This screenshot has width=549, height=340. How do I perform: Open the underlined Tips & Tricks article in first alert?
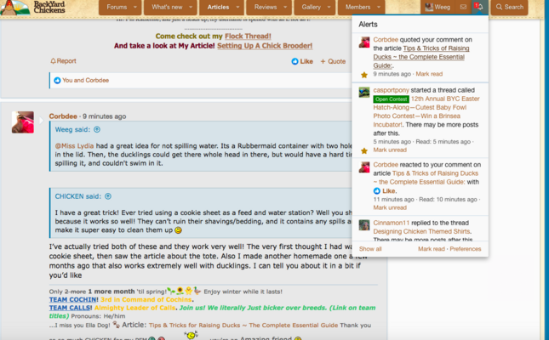[x=421, y=57]
